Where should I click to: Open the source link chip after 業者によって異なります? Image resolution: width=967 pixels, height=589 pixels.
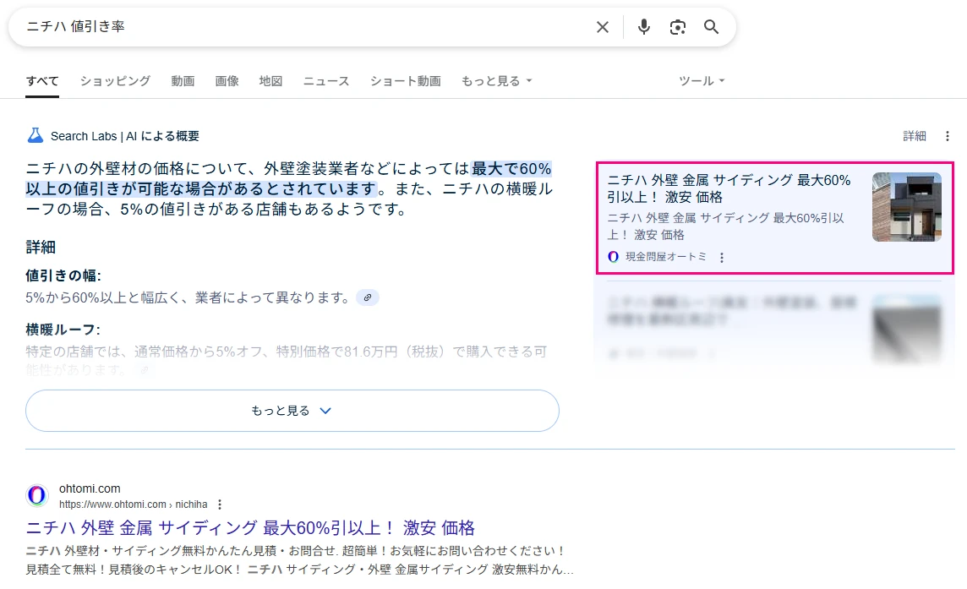pos(368,298)
